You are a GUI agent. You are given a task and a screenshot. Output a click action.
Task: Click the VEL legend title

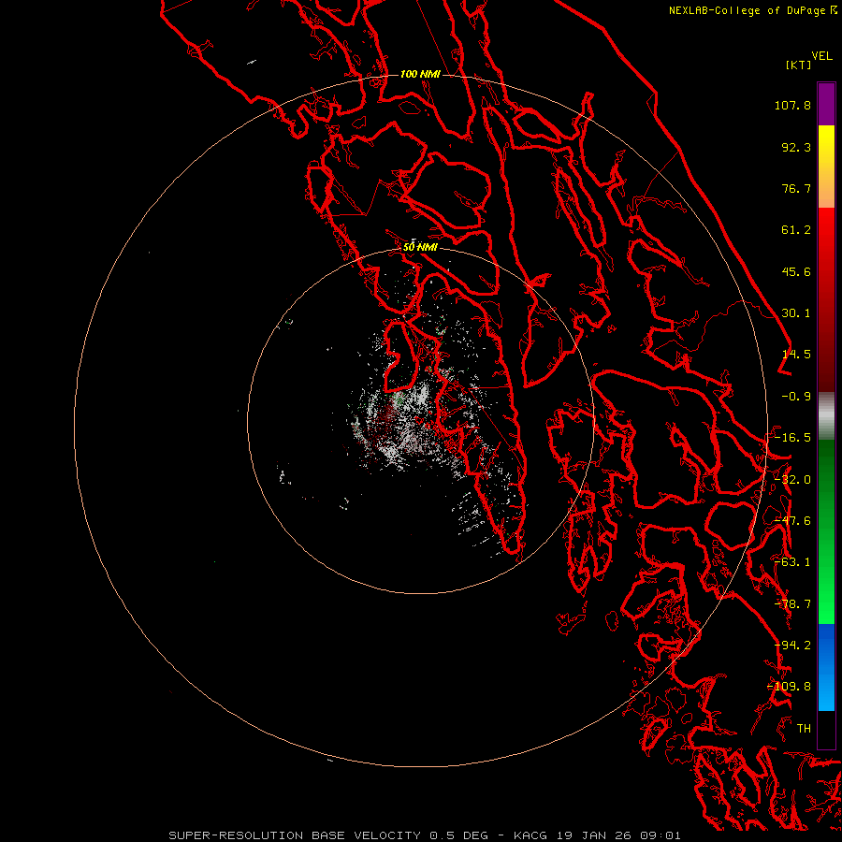821,56
